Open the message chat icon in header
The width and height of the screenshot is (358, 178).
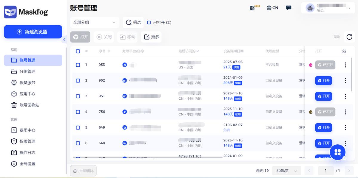288,8
